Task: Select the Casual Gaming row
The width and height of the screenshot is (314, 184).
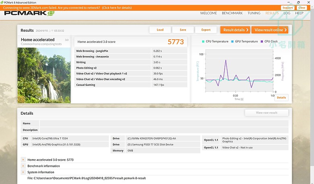Action: (x=130, y=85)
